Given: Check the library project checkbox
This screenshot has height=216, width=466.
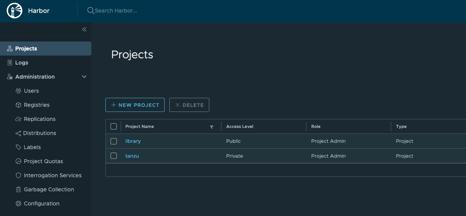Looking at the screenshot, I should 114,141.
